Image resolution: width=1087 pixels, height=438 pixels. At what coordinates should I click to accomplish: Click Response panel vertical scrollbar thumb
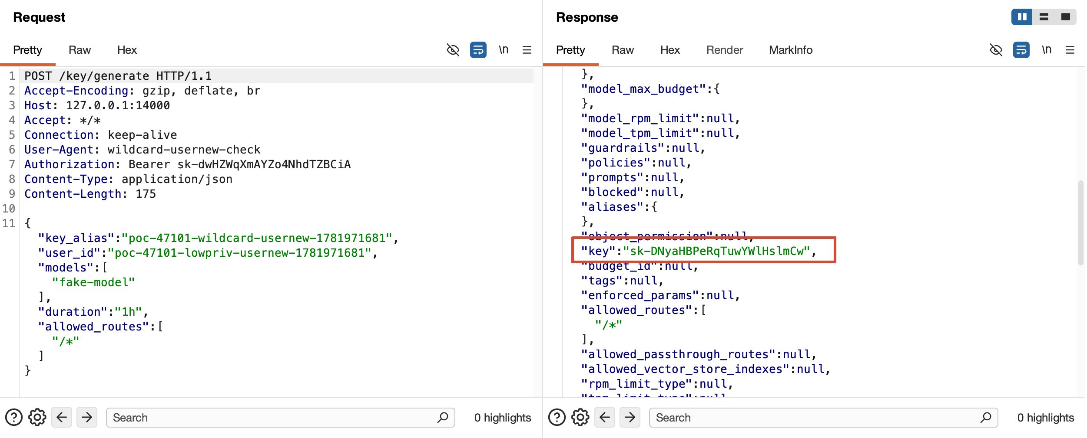pyautogui.click(x=1080, y=223)
